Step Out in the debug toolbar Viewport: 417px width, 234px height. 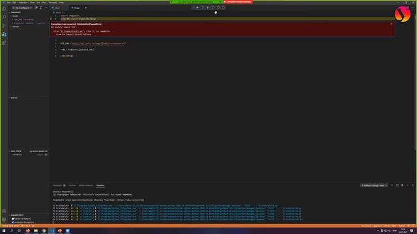(x=213, y=8)
